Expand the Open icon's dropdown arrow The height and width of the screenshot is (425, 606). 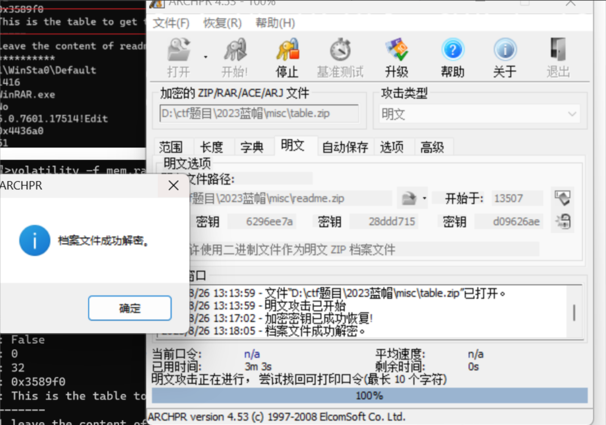[x=205, y=57]
